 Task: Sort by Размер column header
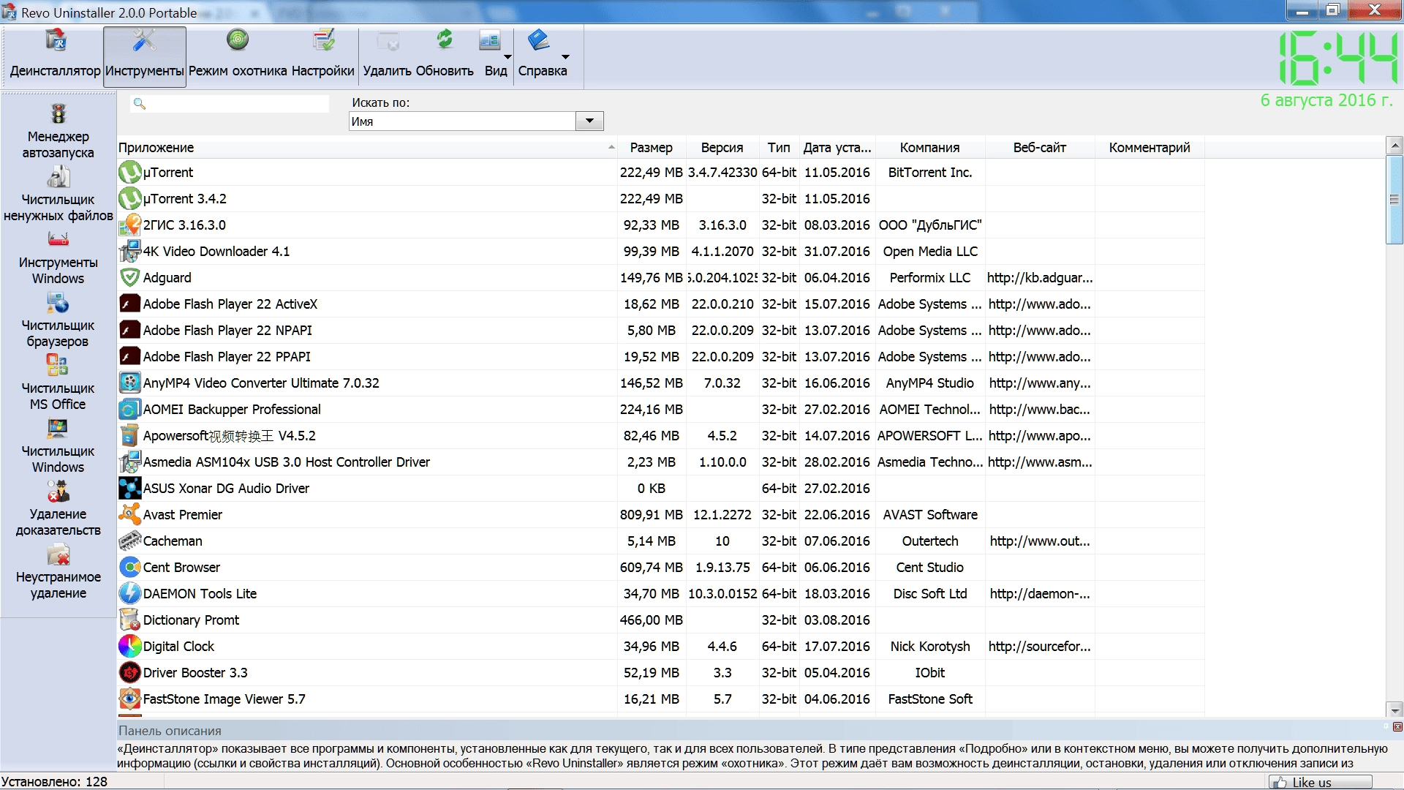click(652, 148)
